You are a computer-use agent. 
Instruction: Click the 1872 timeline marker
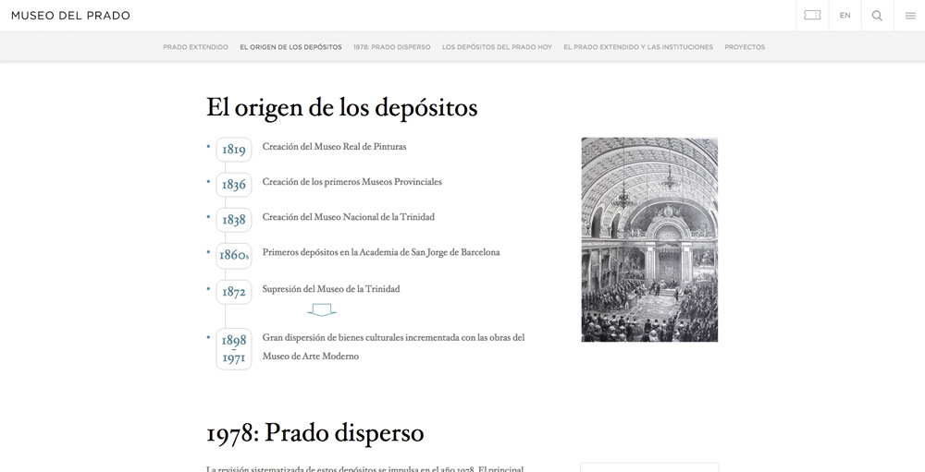(x=234, y=292)
